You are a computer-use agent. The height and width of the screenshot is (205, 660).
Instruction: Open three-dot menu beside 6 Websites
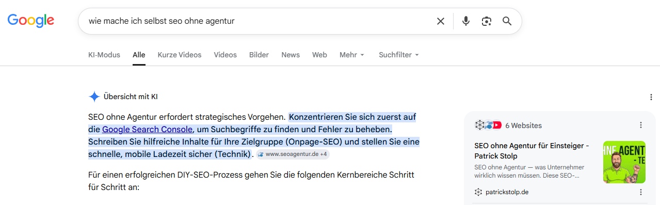click(x=641, y=125)
